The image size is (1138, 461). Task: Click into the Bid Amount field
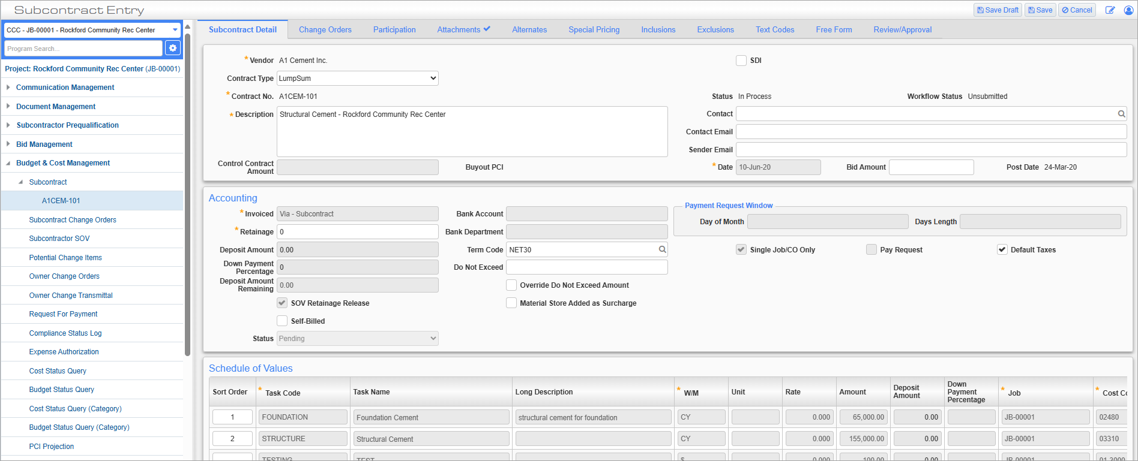coord(931,167)
